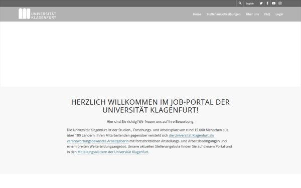Open the search magnifier icon
This screenshot has width=301, height=188.
(240, 4)
